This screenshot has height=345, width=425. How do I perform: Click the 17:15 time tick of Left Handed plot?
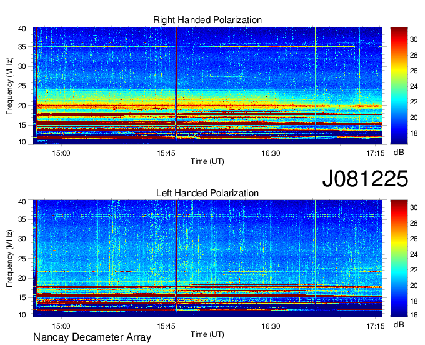(376, 326)
